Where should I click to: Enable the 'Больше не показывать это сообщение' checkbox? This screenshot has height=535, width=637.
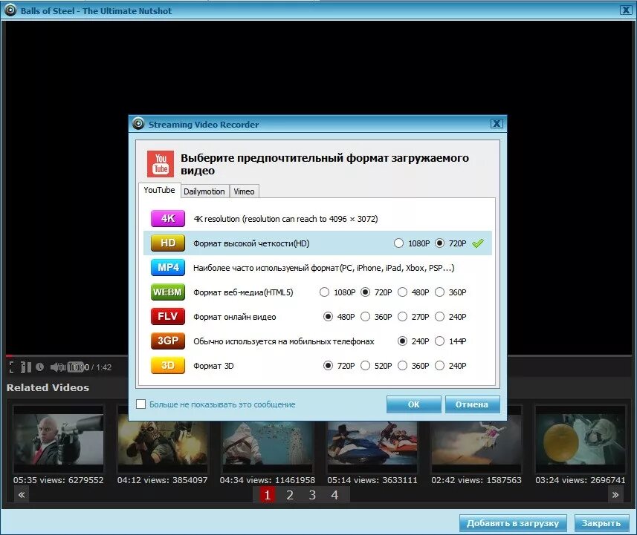(x=140, y=404)
